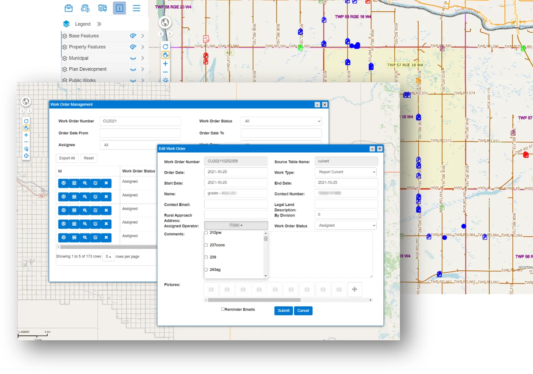Open the rows per page dropdown showing 5
The image size is (533, 374).
pos(108,257)
